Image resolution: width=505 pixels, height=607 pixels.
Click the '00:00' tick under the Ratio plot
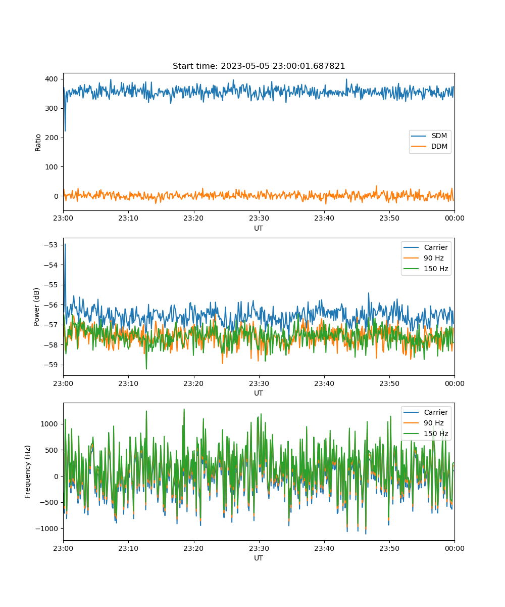(454, 218)
